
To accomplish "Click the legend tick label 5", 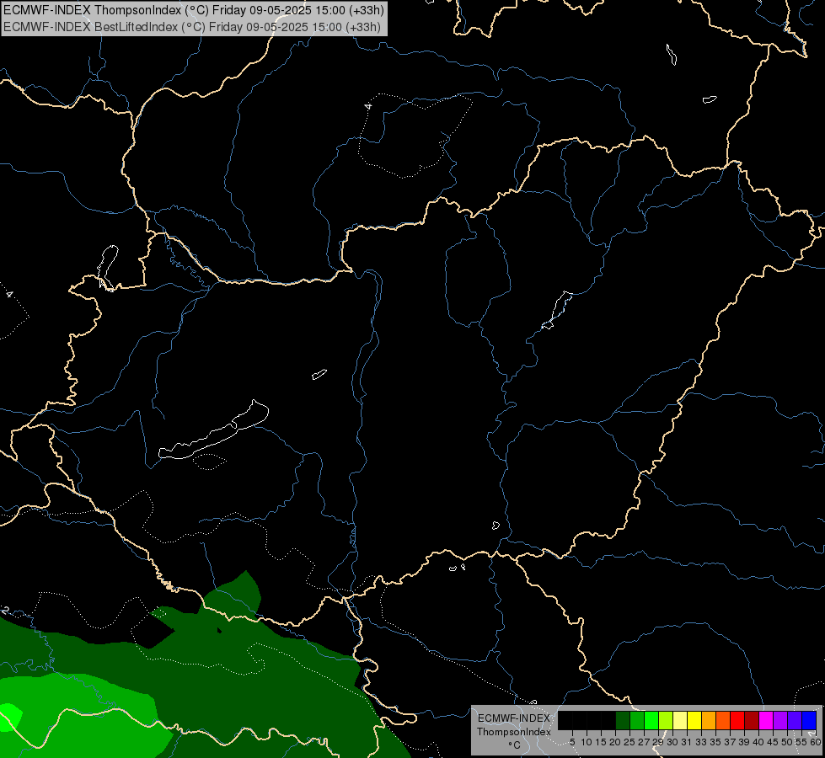I will click(572, 742).
